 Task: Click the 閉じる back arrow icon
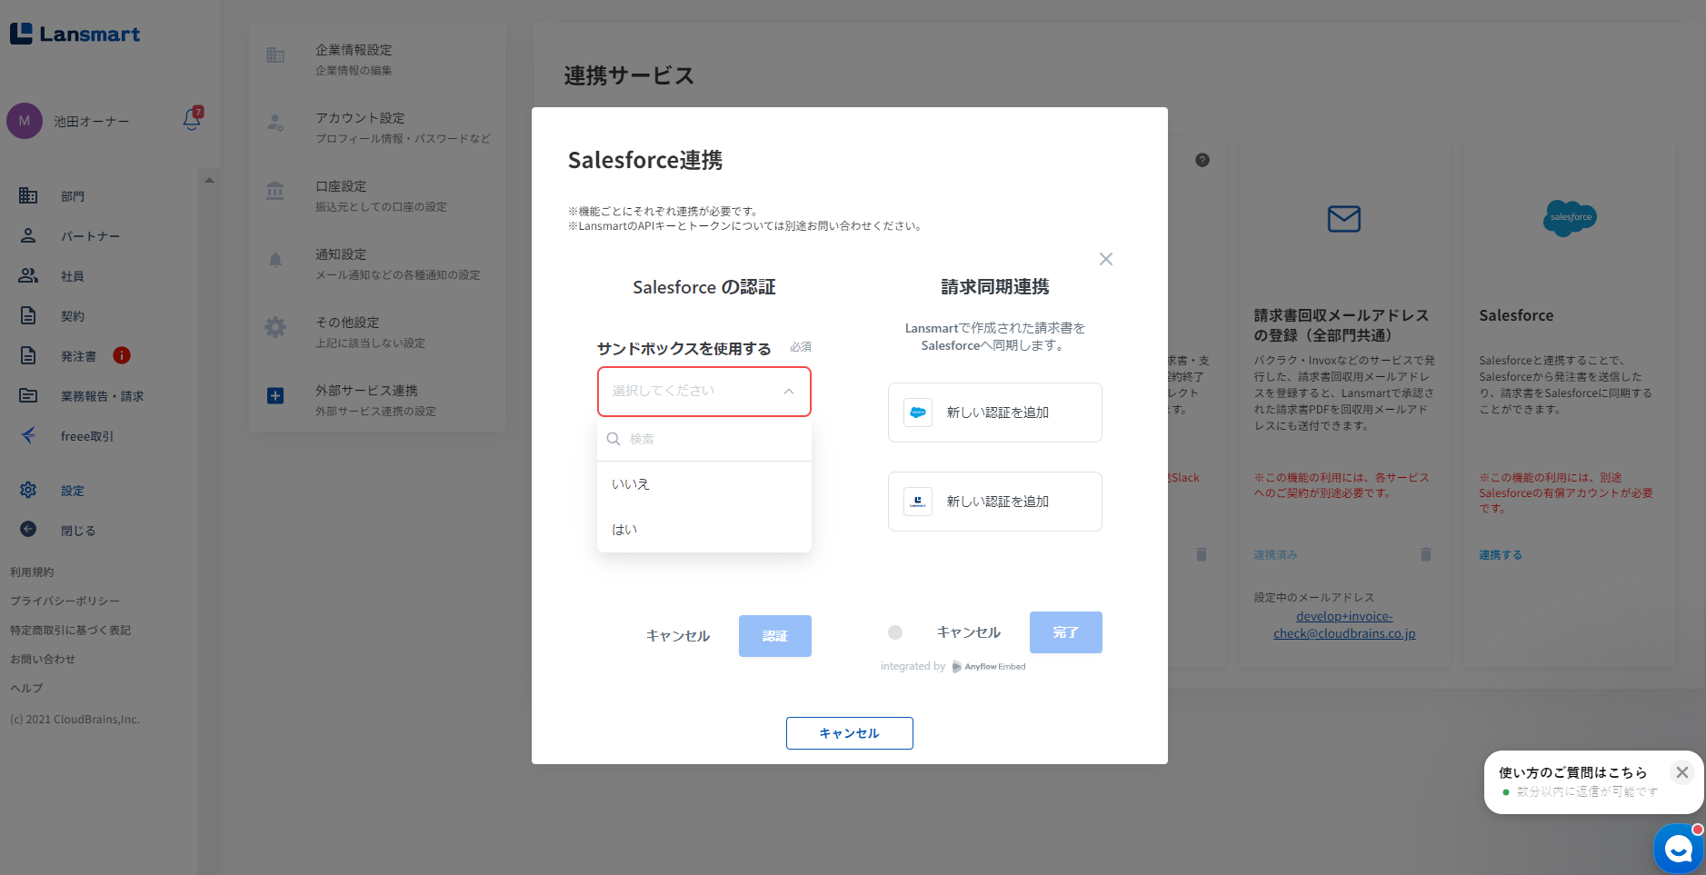(x=28, y=529)
